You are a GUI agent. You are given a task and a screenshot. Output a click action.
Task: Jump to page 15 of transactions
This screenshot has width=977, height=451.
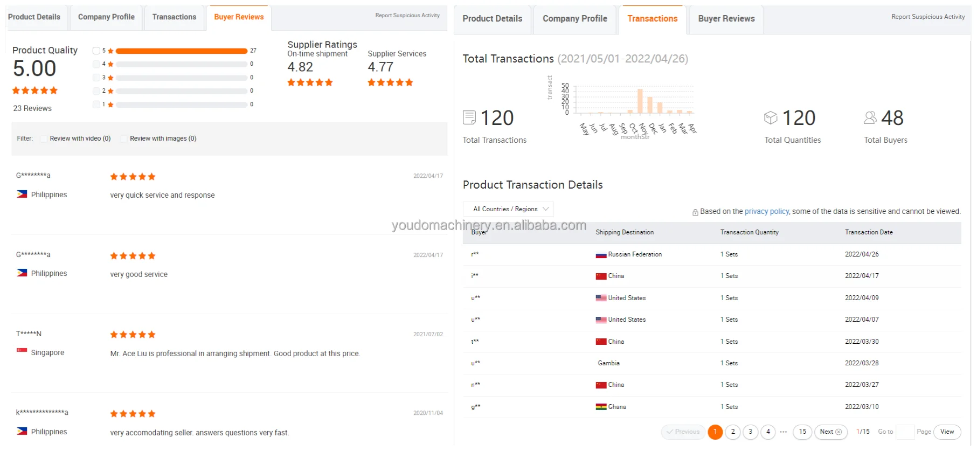(802, 432)
